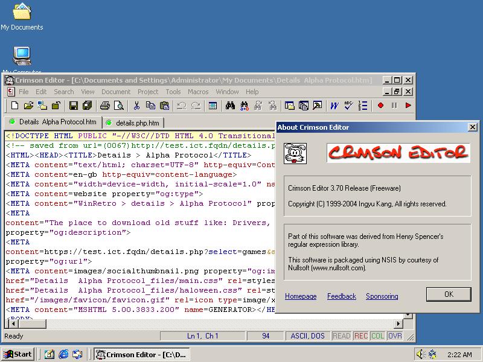Click the spell check ABC icon

pos(348,106)
